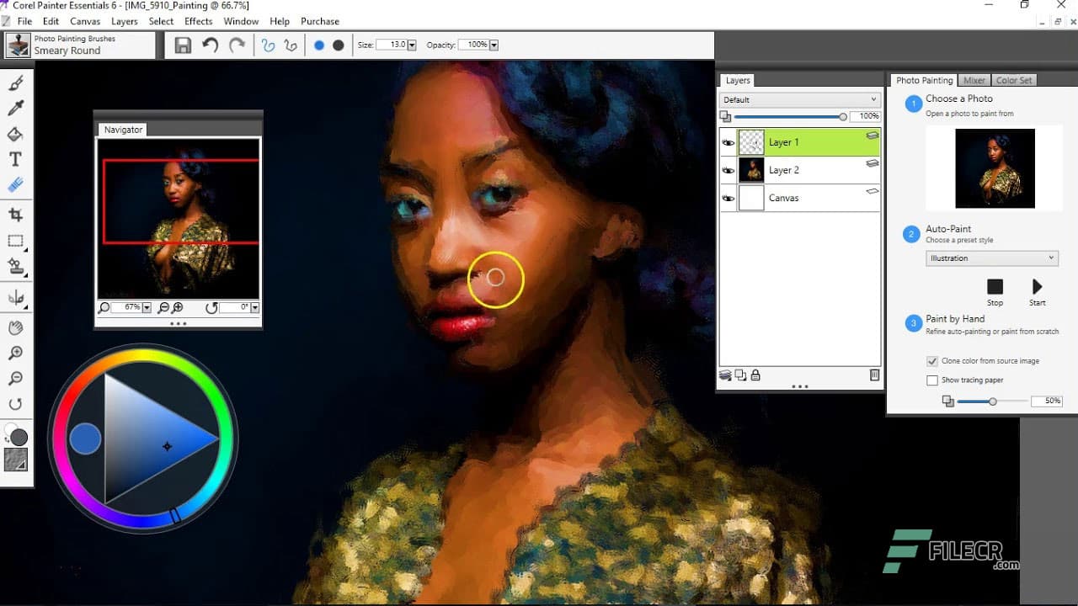Image resolution: width=1078 pixels, height=606 pixels.
Task: Enable Show tracing paper
Action: [932, 380]
